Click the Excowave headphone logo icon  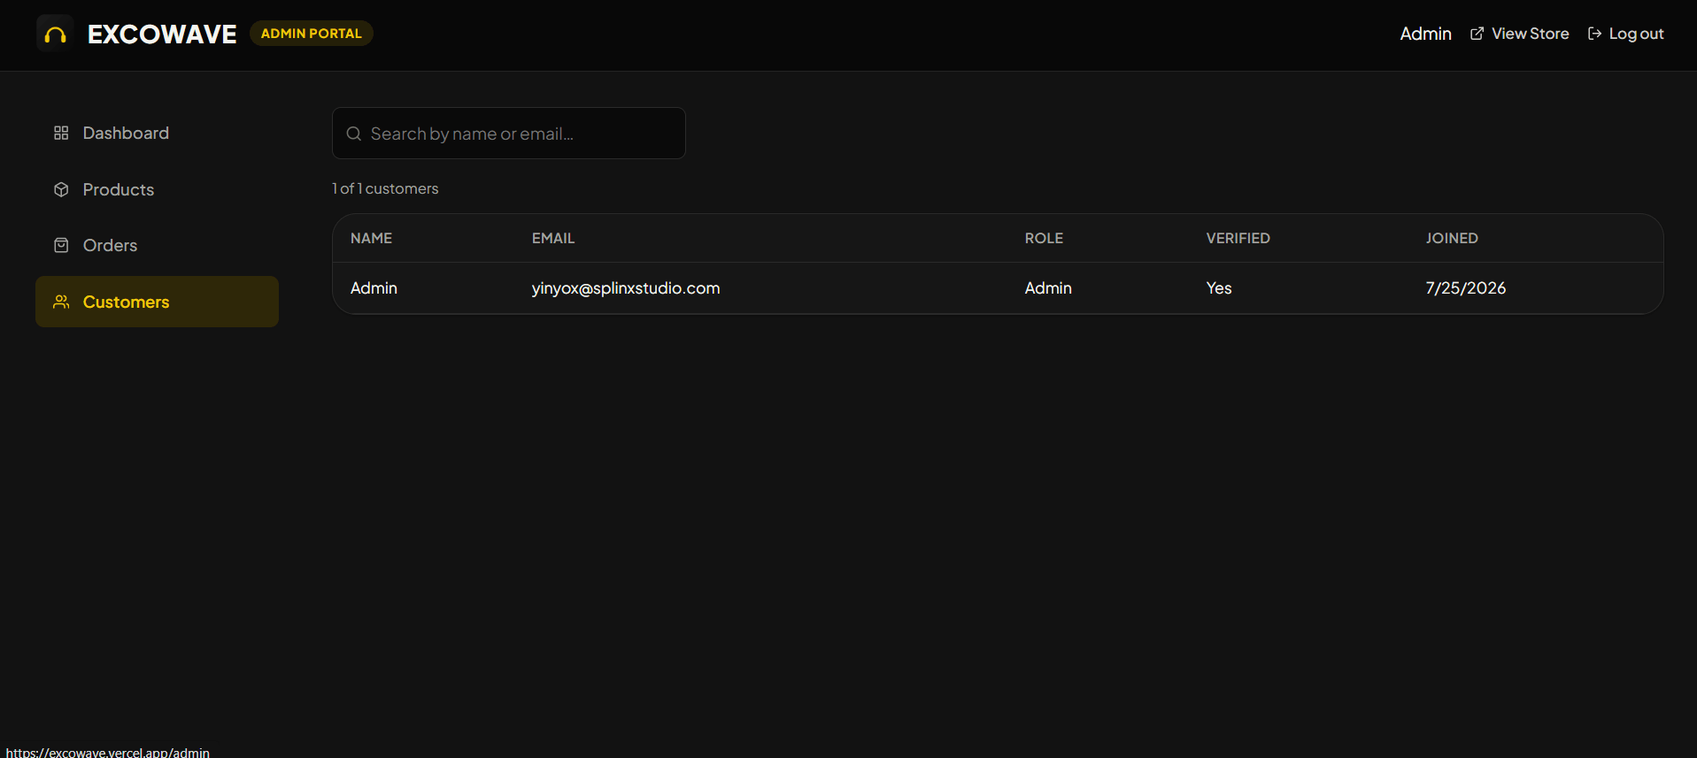coord(55,34)
